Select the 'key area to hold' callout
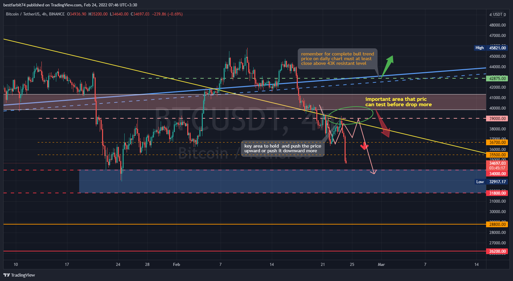 (283, 149)
